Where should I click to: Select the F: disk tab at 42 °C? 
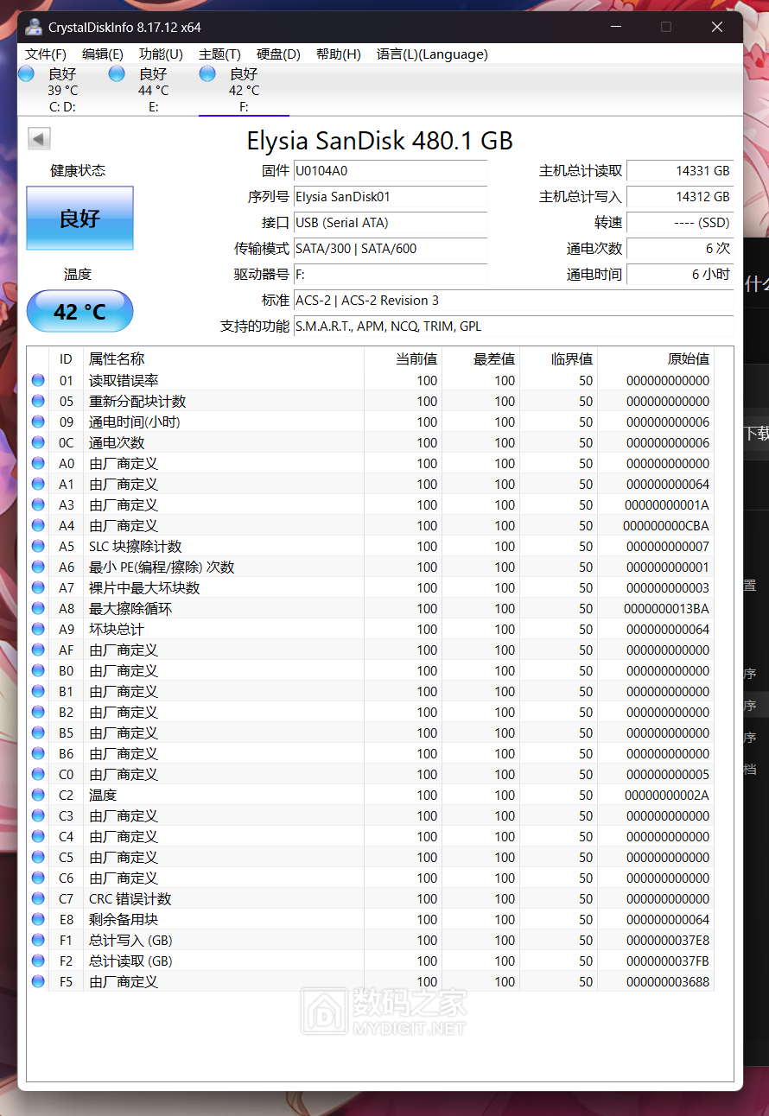pyautogui.click(x=244, y=90)
